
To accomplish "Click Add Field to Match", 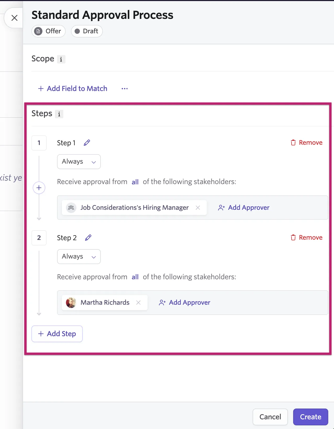I will pos(73,89).
